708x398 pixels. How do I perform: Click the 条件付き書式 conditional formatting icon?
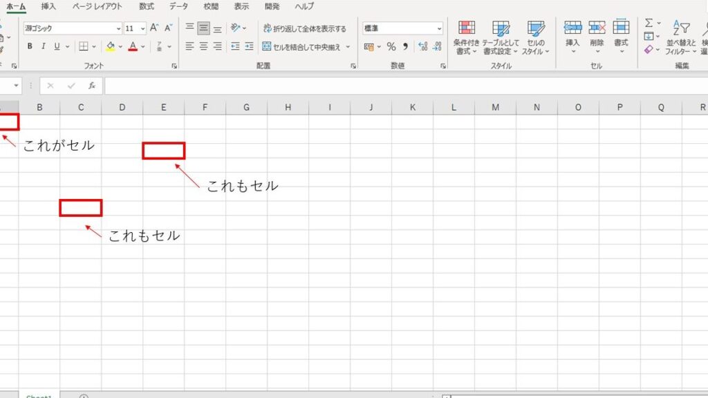point(467,28)
